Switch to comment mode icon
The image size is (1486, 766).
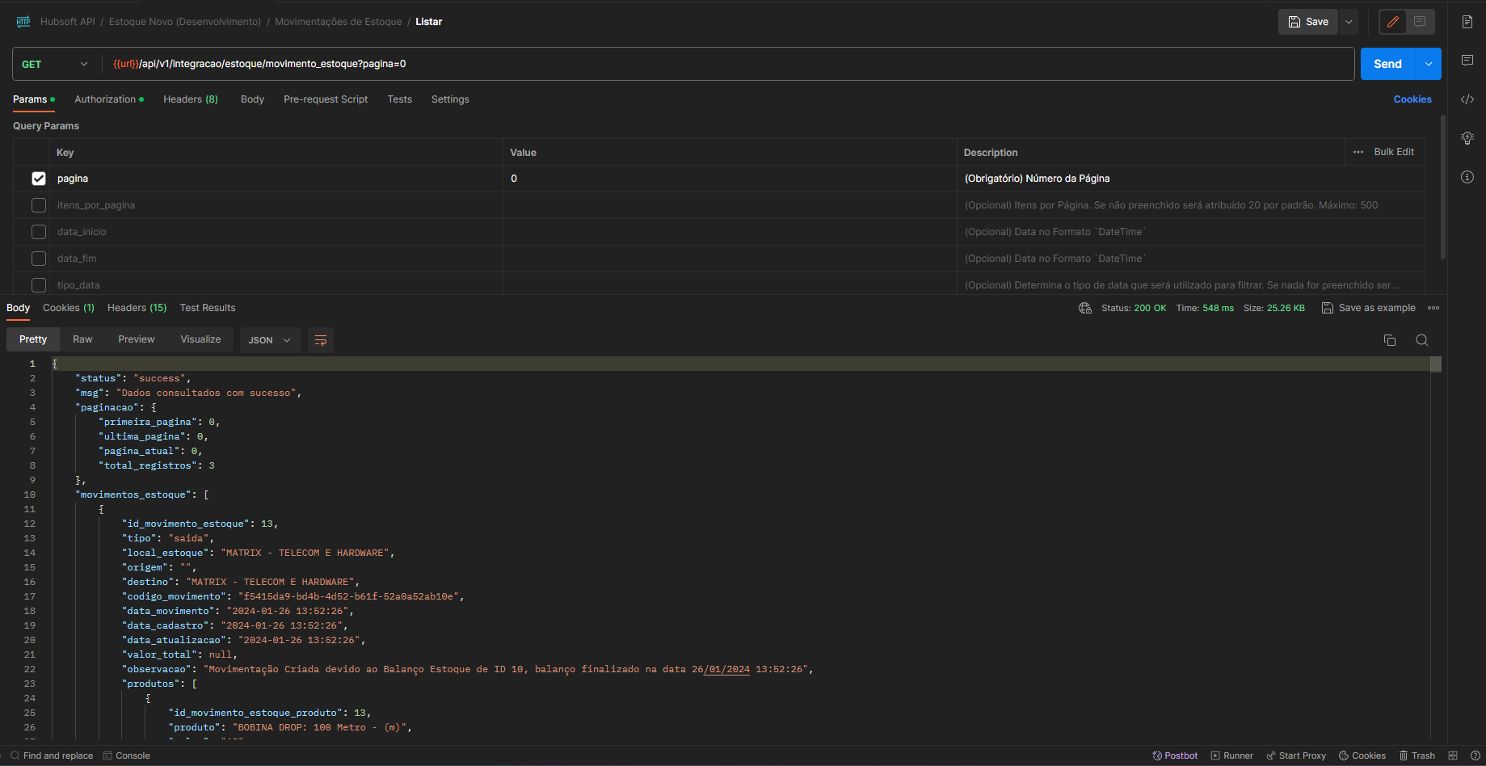(x=1420, y=22)
